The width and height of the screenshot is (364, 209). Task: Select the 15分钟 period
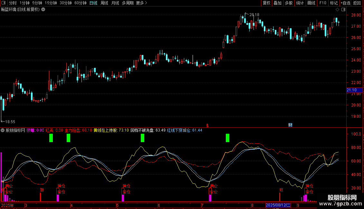51,3
